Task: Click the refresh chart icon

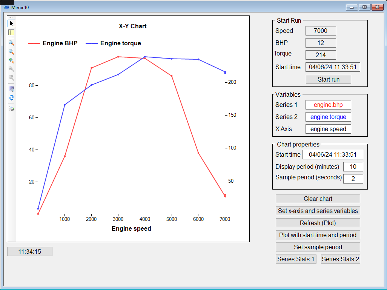Action: pos(11,97)
